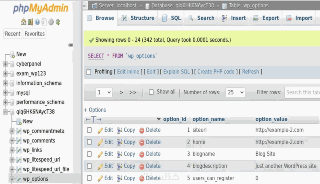Click pencil Edit icon for blogdescription row
The width and height of the screenshot is (320, 184).
click(100, 166)
